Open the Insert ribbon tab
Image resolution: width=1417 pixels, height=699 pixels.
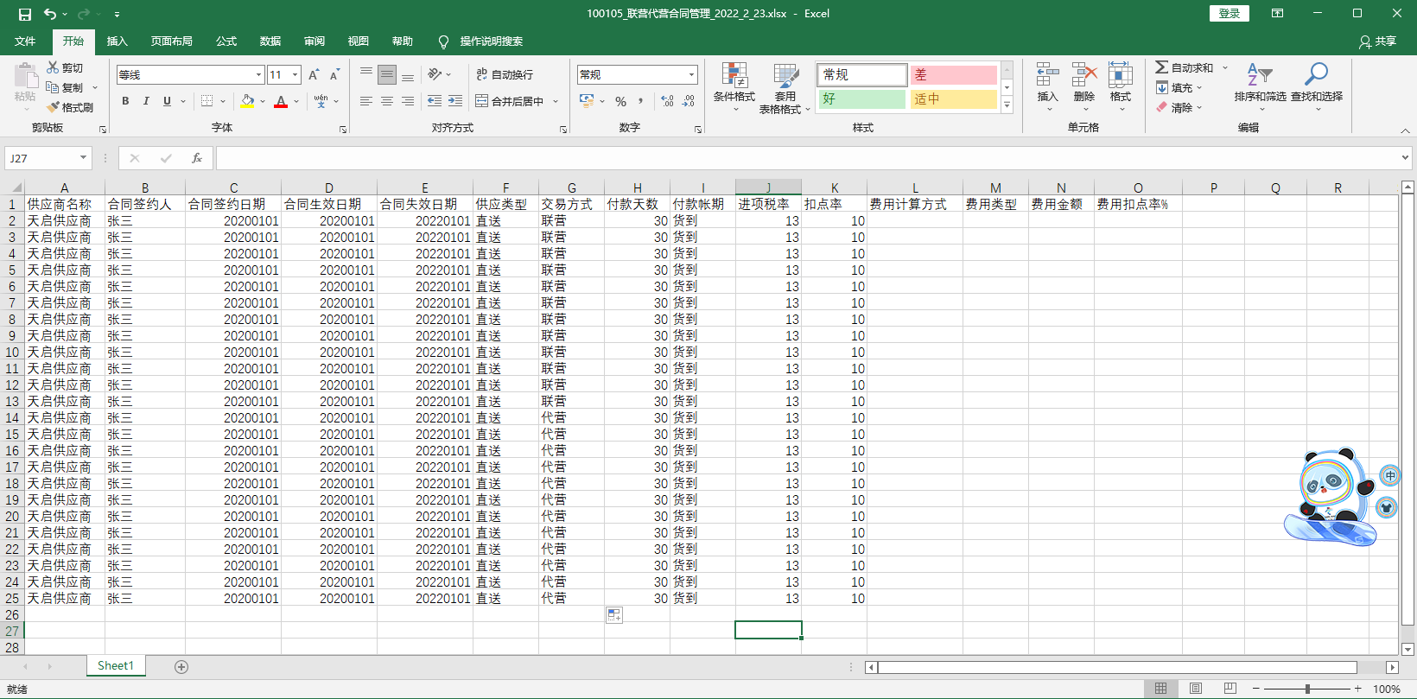117,41
